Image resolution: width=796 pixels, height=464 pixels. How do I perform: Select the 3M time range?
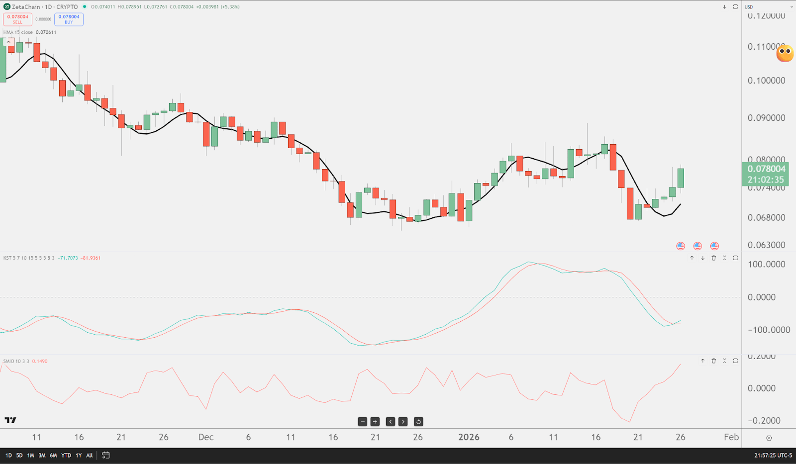[x=42, y=456]
